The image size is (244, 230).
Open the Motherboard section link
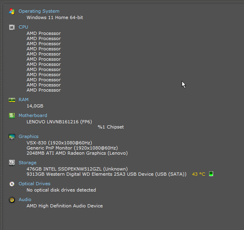pos(33,115)
